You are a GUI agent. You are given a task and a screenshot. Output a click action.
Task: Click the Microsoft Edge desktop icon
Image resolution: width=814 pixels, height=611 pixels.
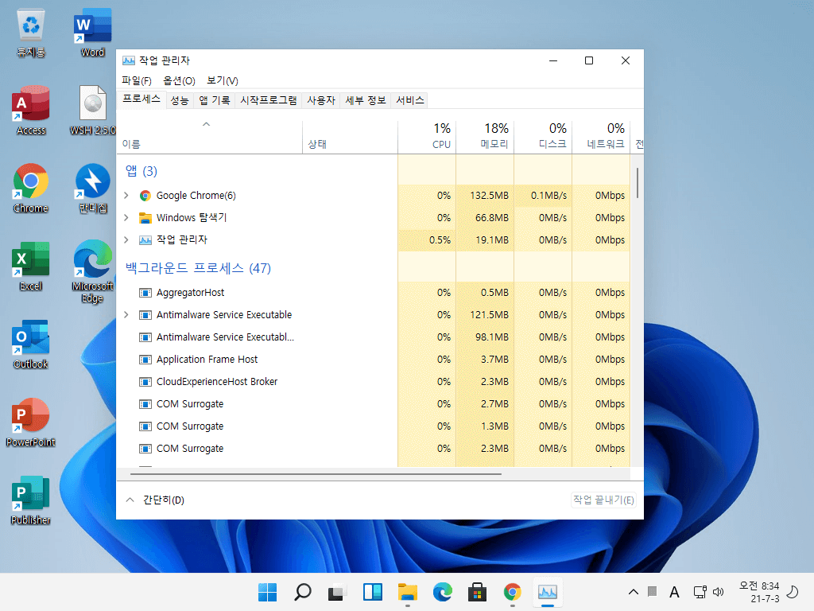pyautogui.click(x=92, y=271)
